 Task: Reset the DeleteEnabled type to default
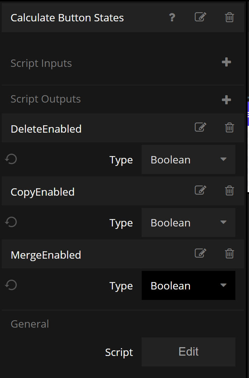[11, 160]
